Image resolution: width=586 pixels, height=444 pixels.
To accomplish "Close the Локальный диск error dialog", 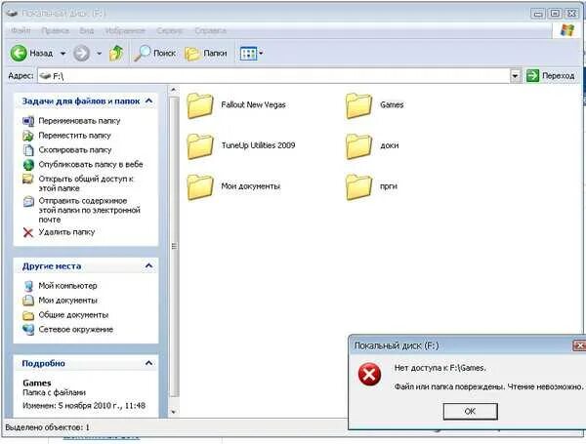I will point(579,345).
